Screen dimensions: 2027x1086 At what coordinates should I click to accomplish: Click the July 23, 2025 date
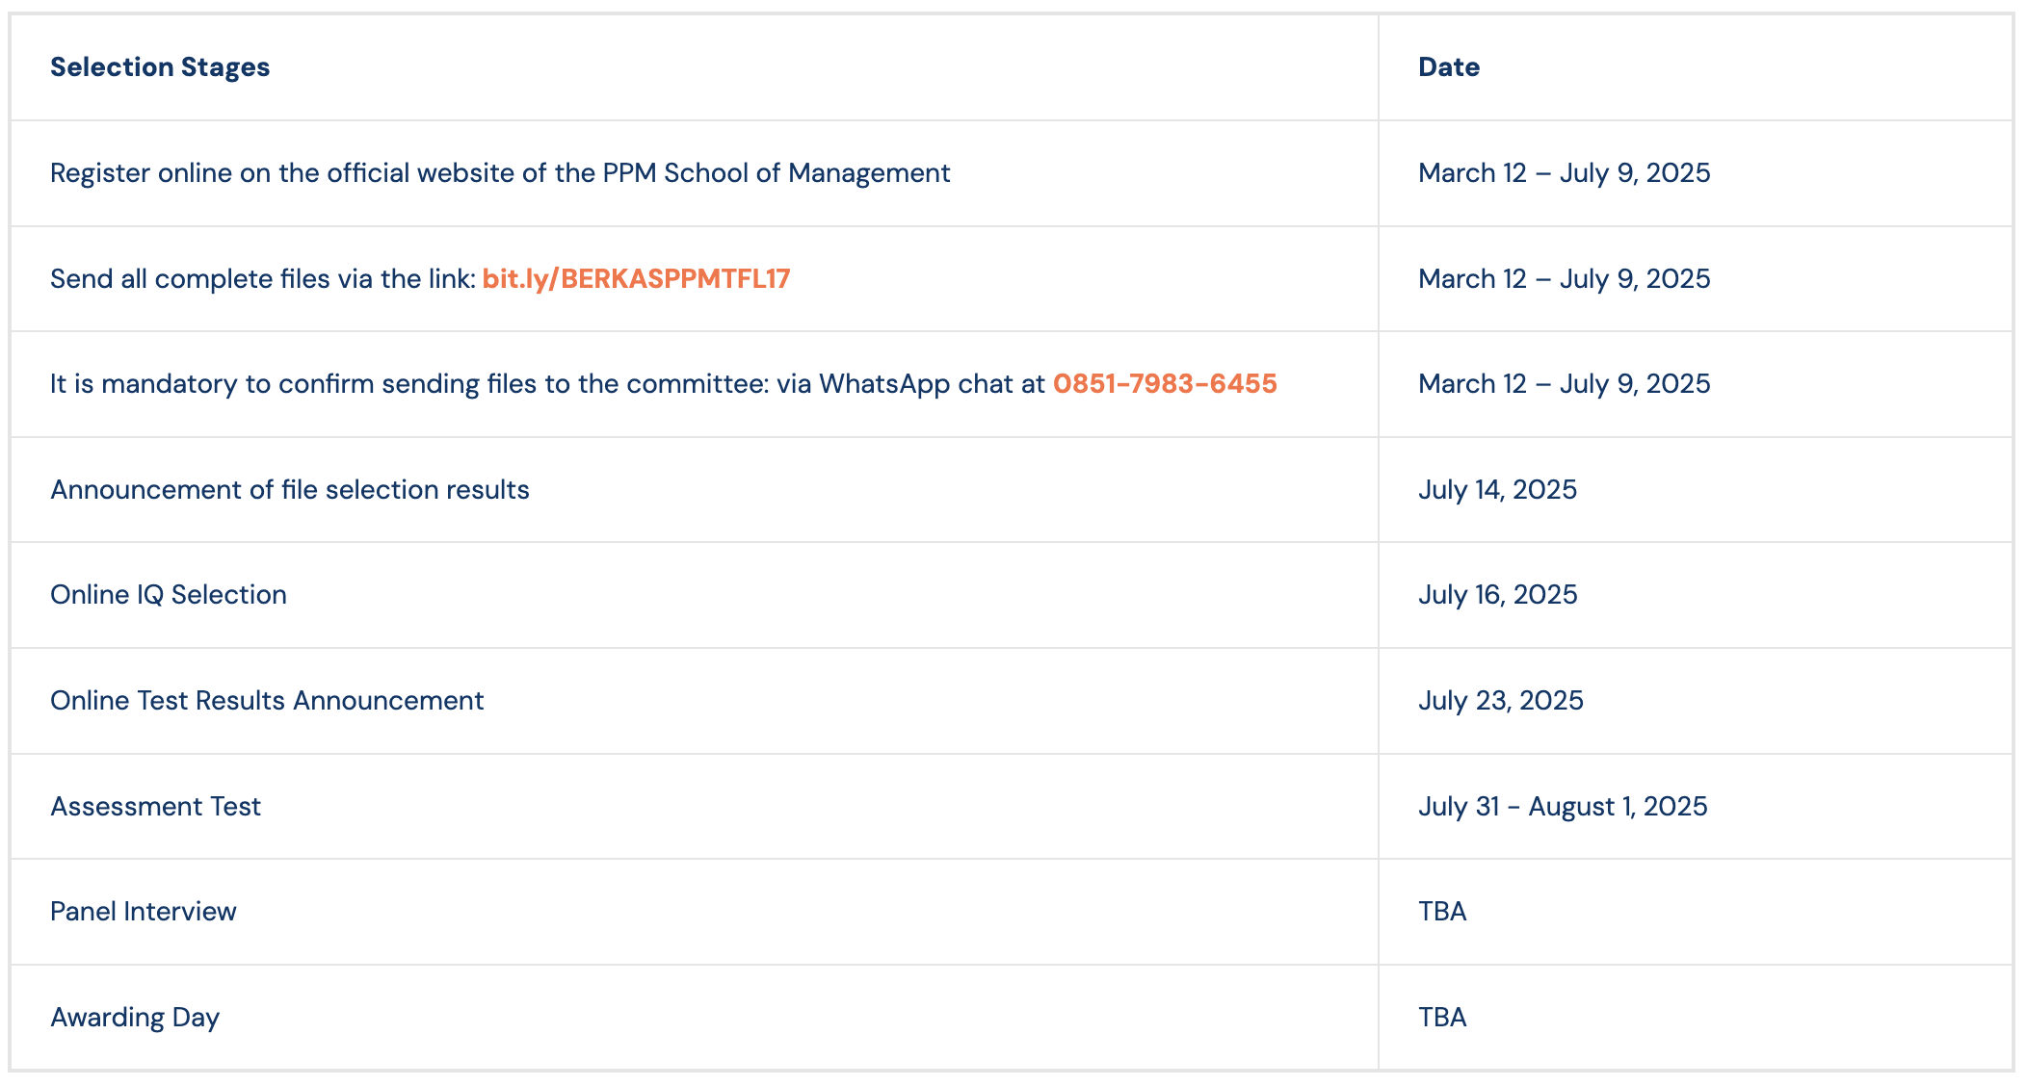[x=1501, y=701]
